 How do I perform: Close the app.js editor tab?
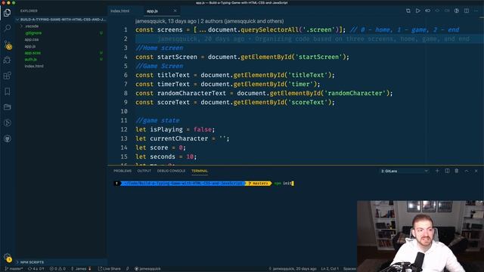[x=175, y=11]
